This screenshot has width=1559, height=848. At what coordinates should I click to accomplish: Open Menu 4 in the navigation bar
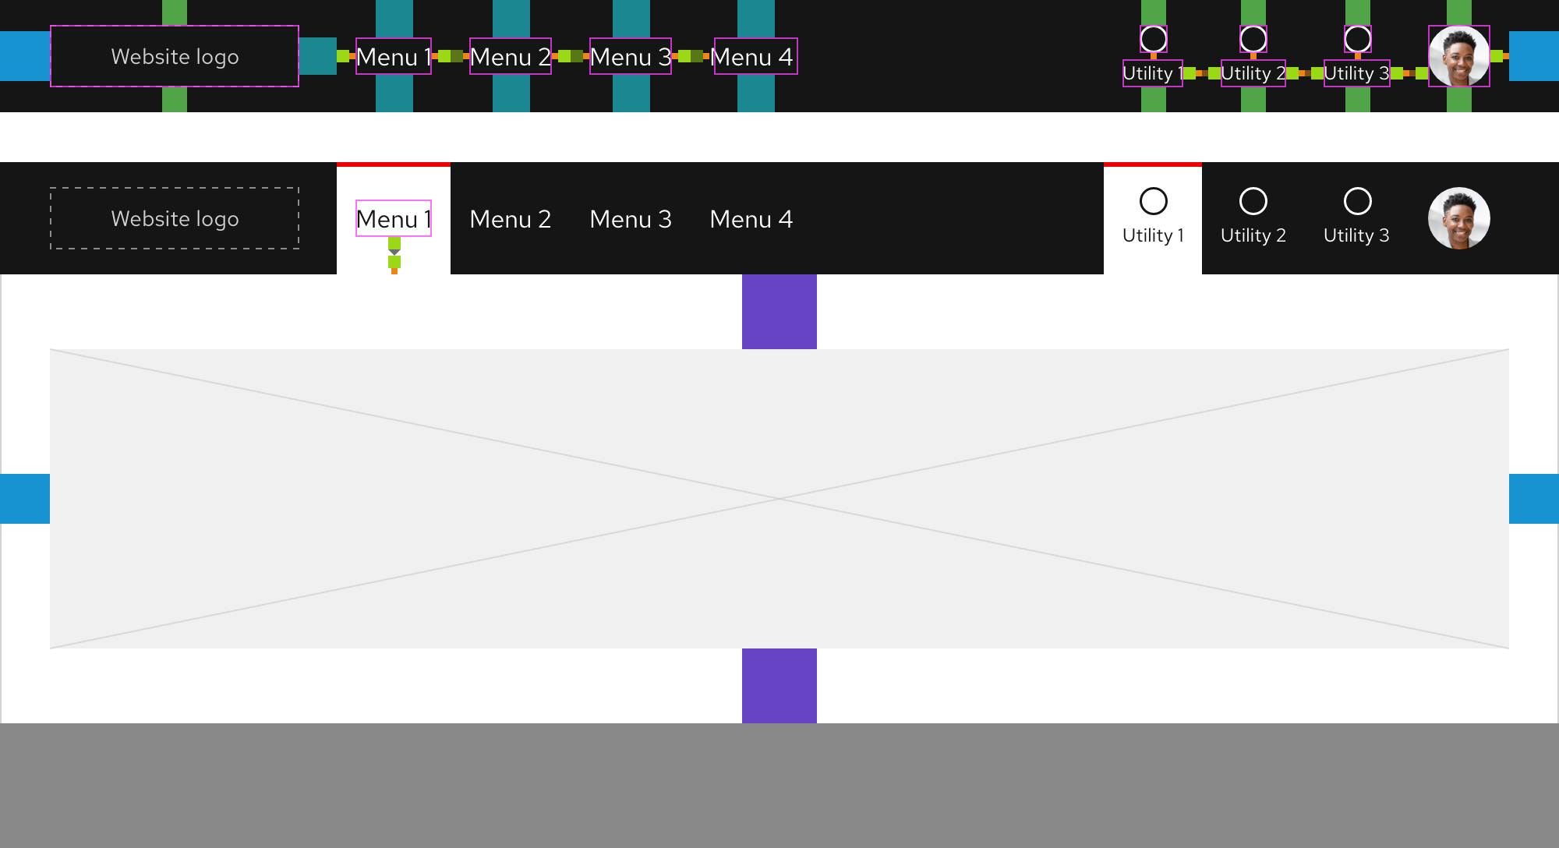tap(751, 219)
